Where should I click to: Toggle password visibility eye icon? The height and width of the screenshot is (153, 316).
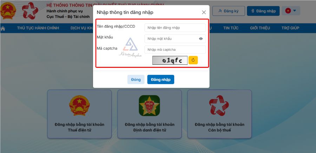pyautogui.click(x=201, y=39)
